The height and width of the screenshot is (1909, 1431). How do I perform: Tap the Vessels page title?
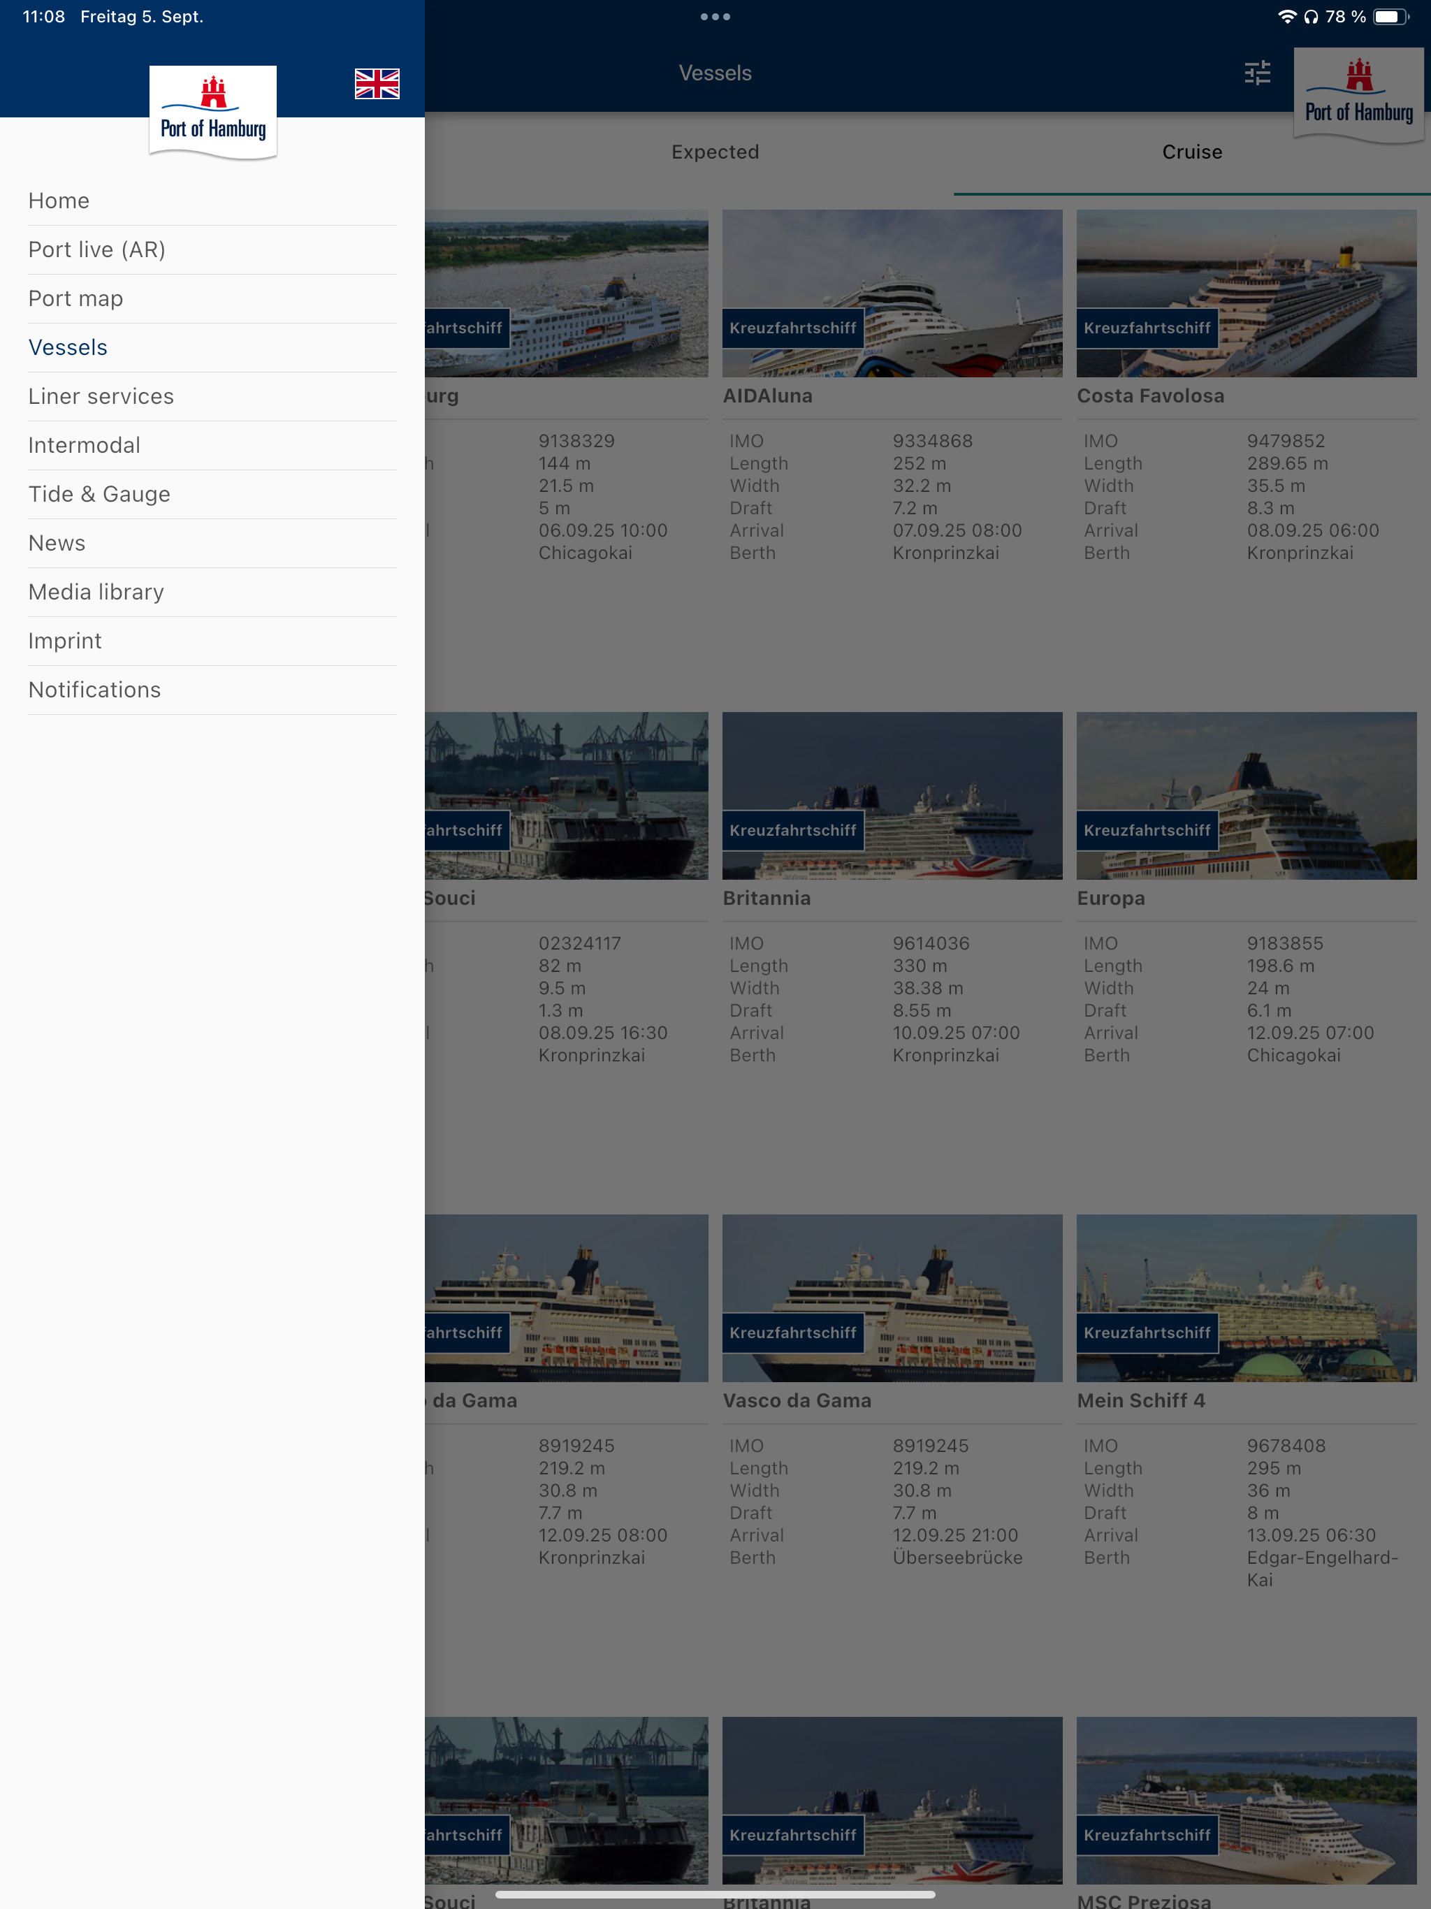[715, 73]
